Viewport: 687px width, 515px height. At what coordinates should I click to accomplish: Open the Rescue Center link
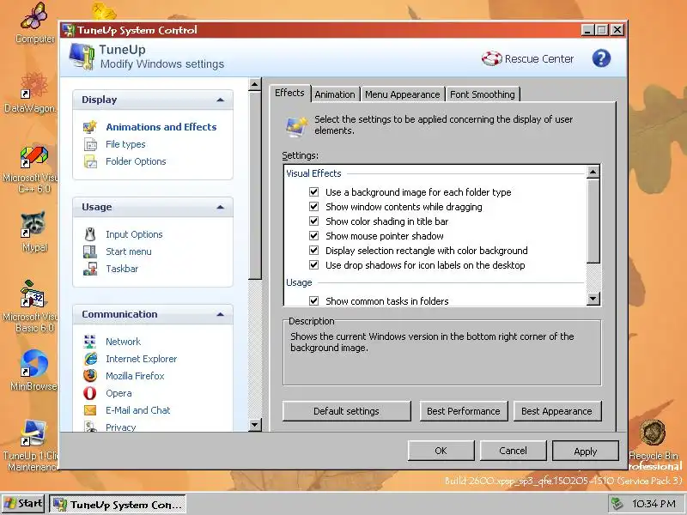(539, 58)
